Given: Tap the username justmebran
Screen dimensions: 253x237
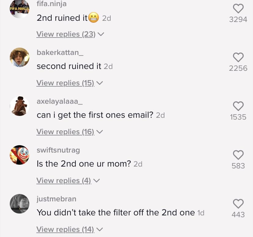Looking at the screenshot, I should tap(57, 199).
